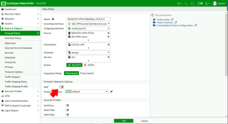
Task: Open external link icon beside Online Help
Action: pyautogui.click(x=172, y=19)
